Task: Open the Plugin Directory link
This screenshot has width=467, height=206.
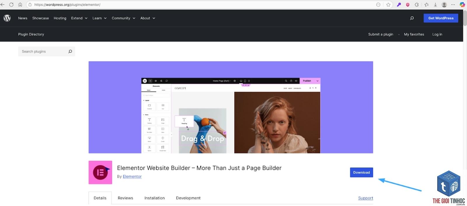Action: click(x=31, y=34)
